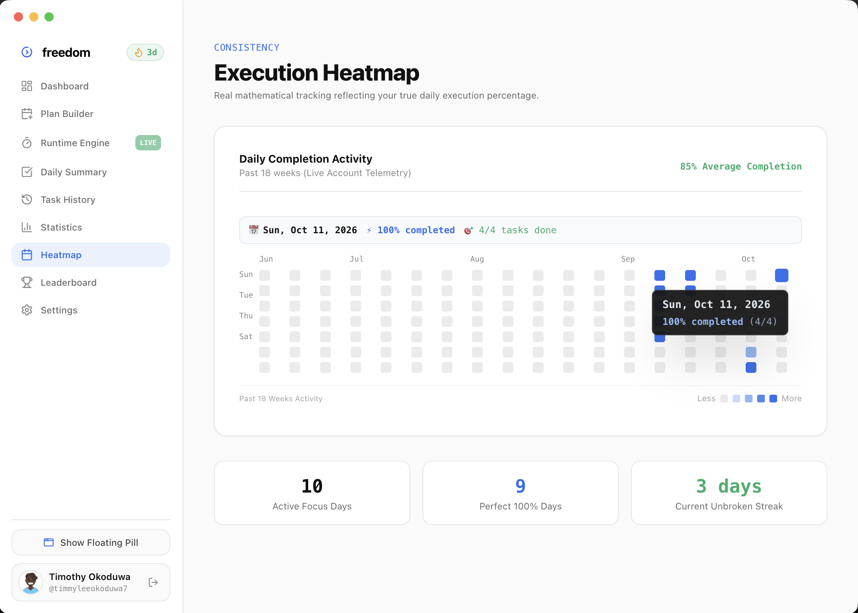Screen dimensions: 858x613
Task: Click the Execution Heatmap heading
Action: 317,73
